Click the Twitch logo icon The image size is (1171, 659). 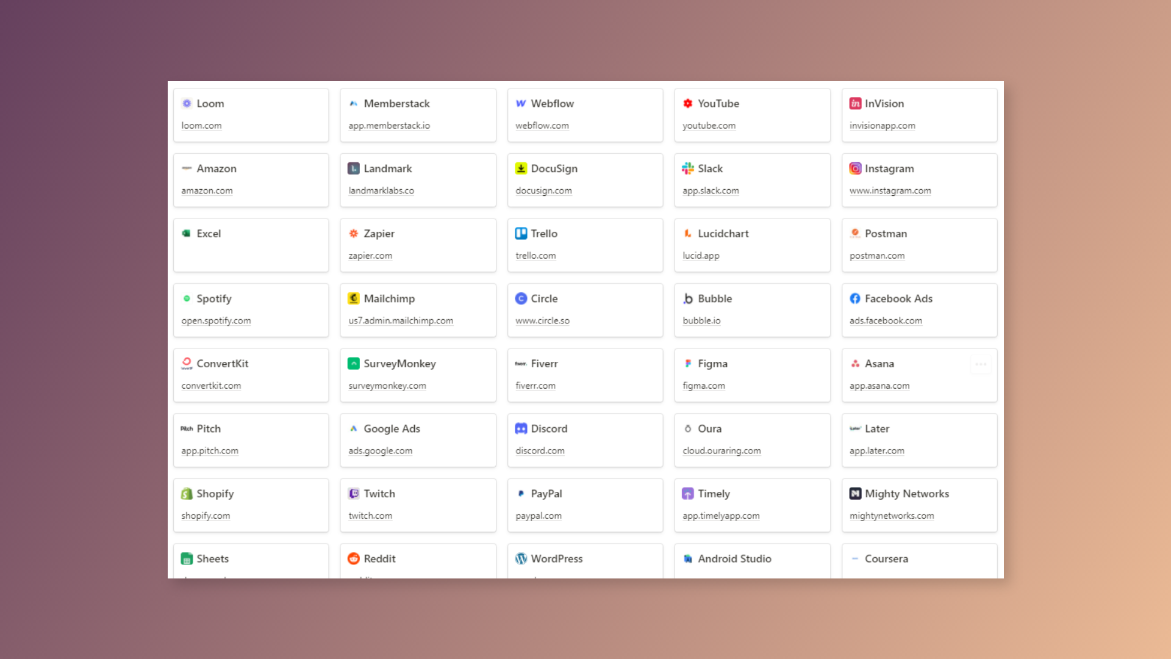pyautogui.click(x=354, y=494)
